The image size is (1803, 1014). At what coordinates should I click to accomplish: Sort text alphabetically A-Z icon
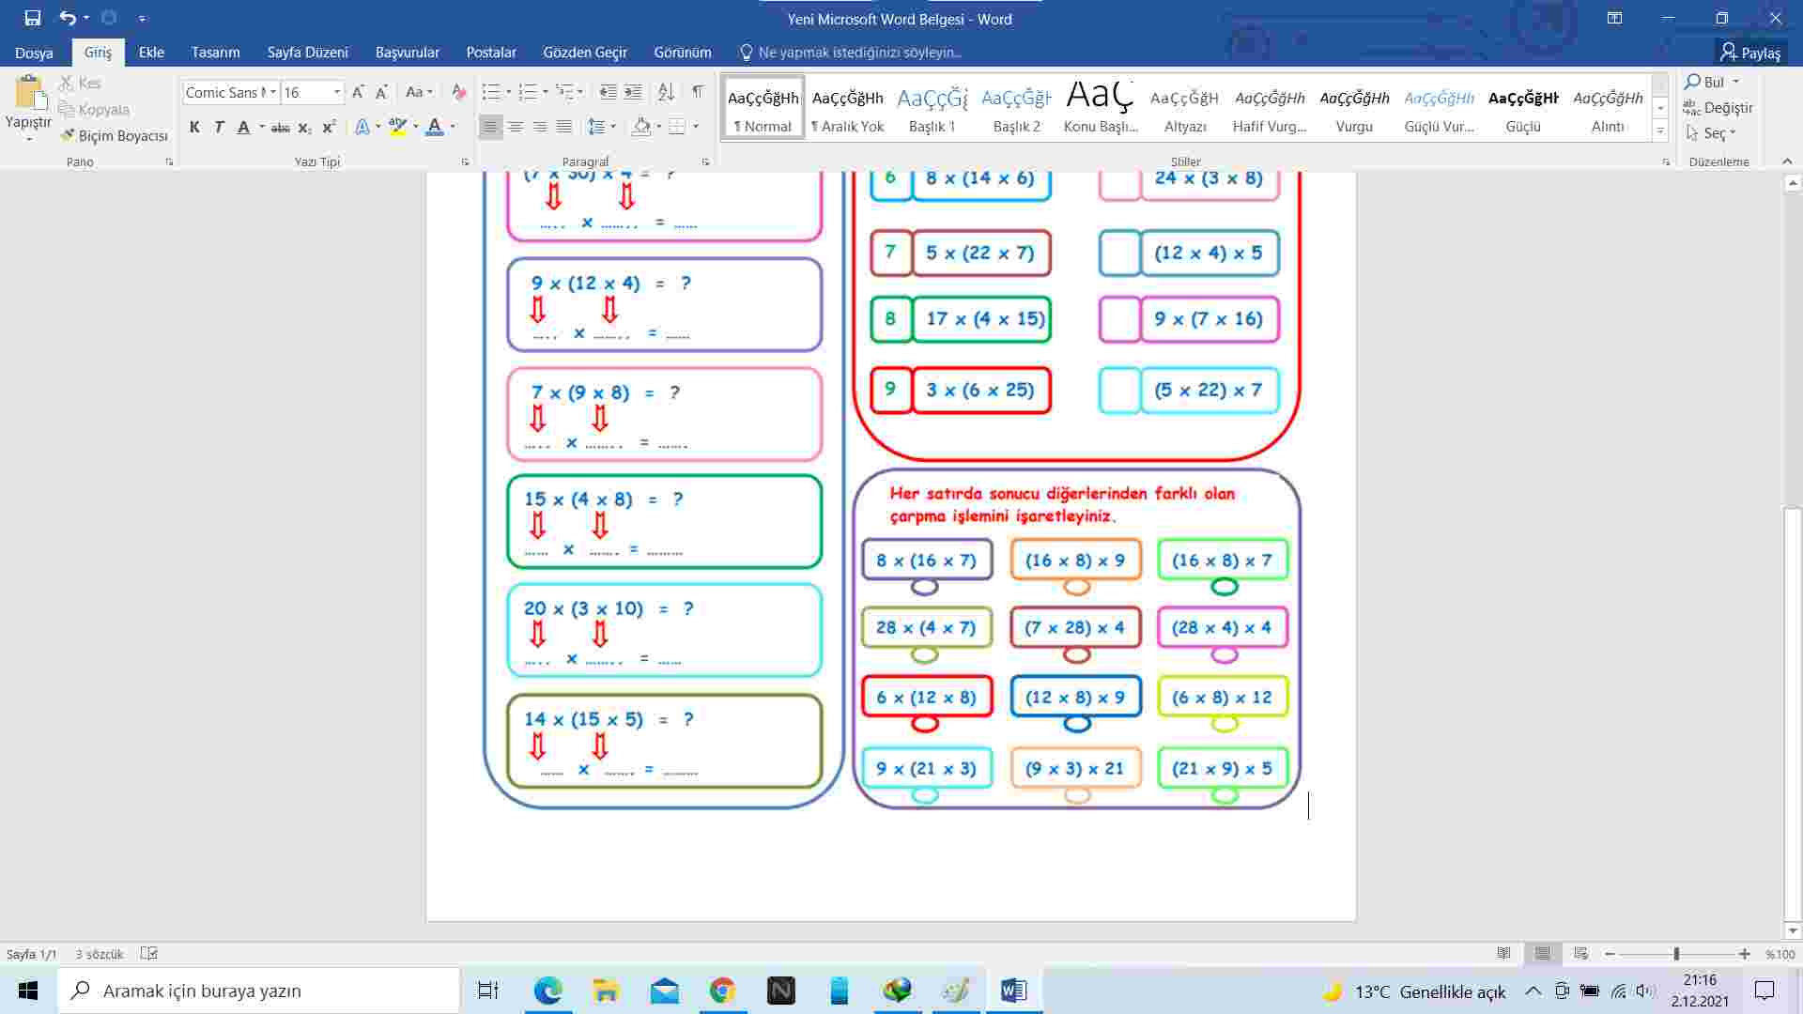666,92
